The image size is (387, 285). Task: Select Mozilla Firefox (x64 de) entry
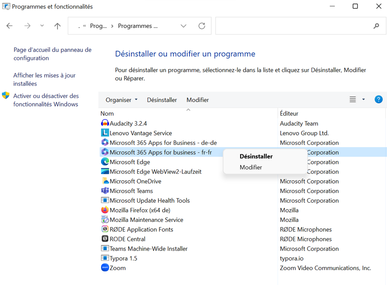pyautogui.click(x=140, y=210)
